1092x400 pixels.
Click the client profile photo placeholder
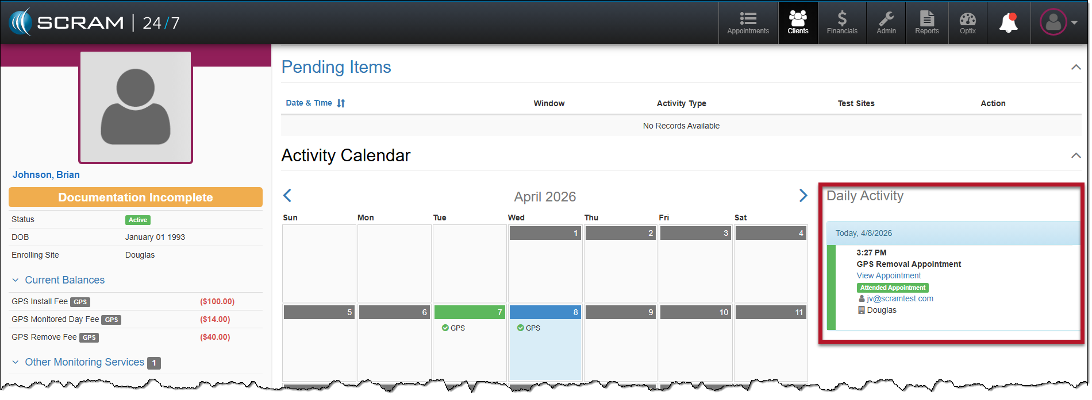point(136,107)
